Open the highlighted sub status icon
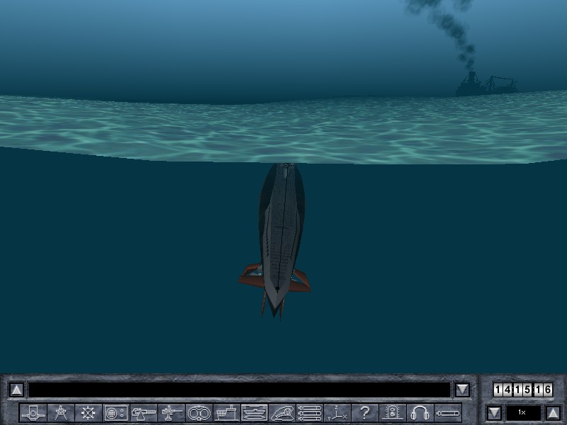The width and height of the screenshot is (567, 425). 254,413
